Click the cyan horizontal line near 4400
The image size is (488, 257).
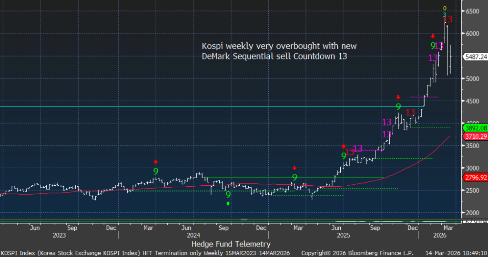pyautogui.click(x=143, y=106)
